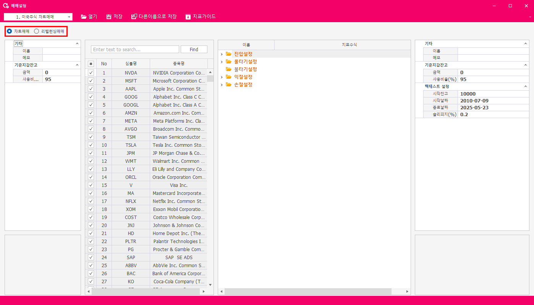
Task: Click the Find button
Action: [x=194, y=49]
